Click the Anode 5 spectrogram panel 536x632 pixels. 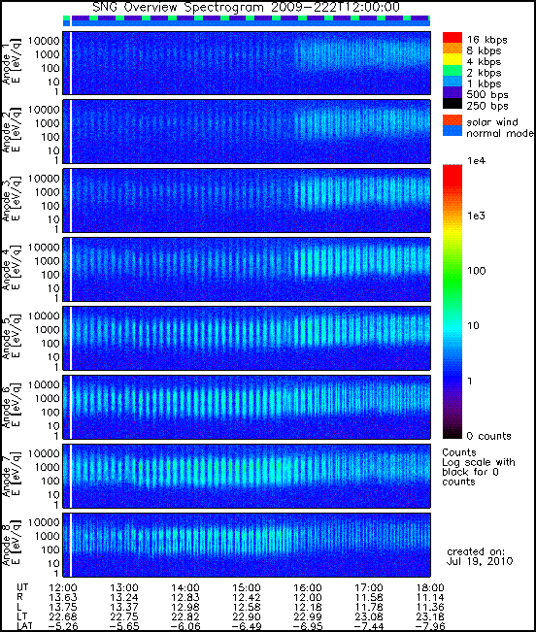coord(247,338)
